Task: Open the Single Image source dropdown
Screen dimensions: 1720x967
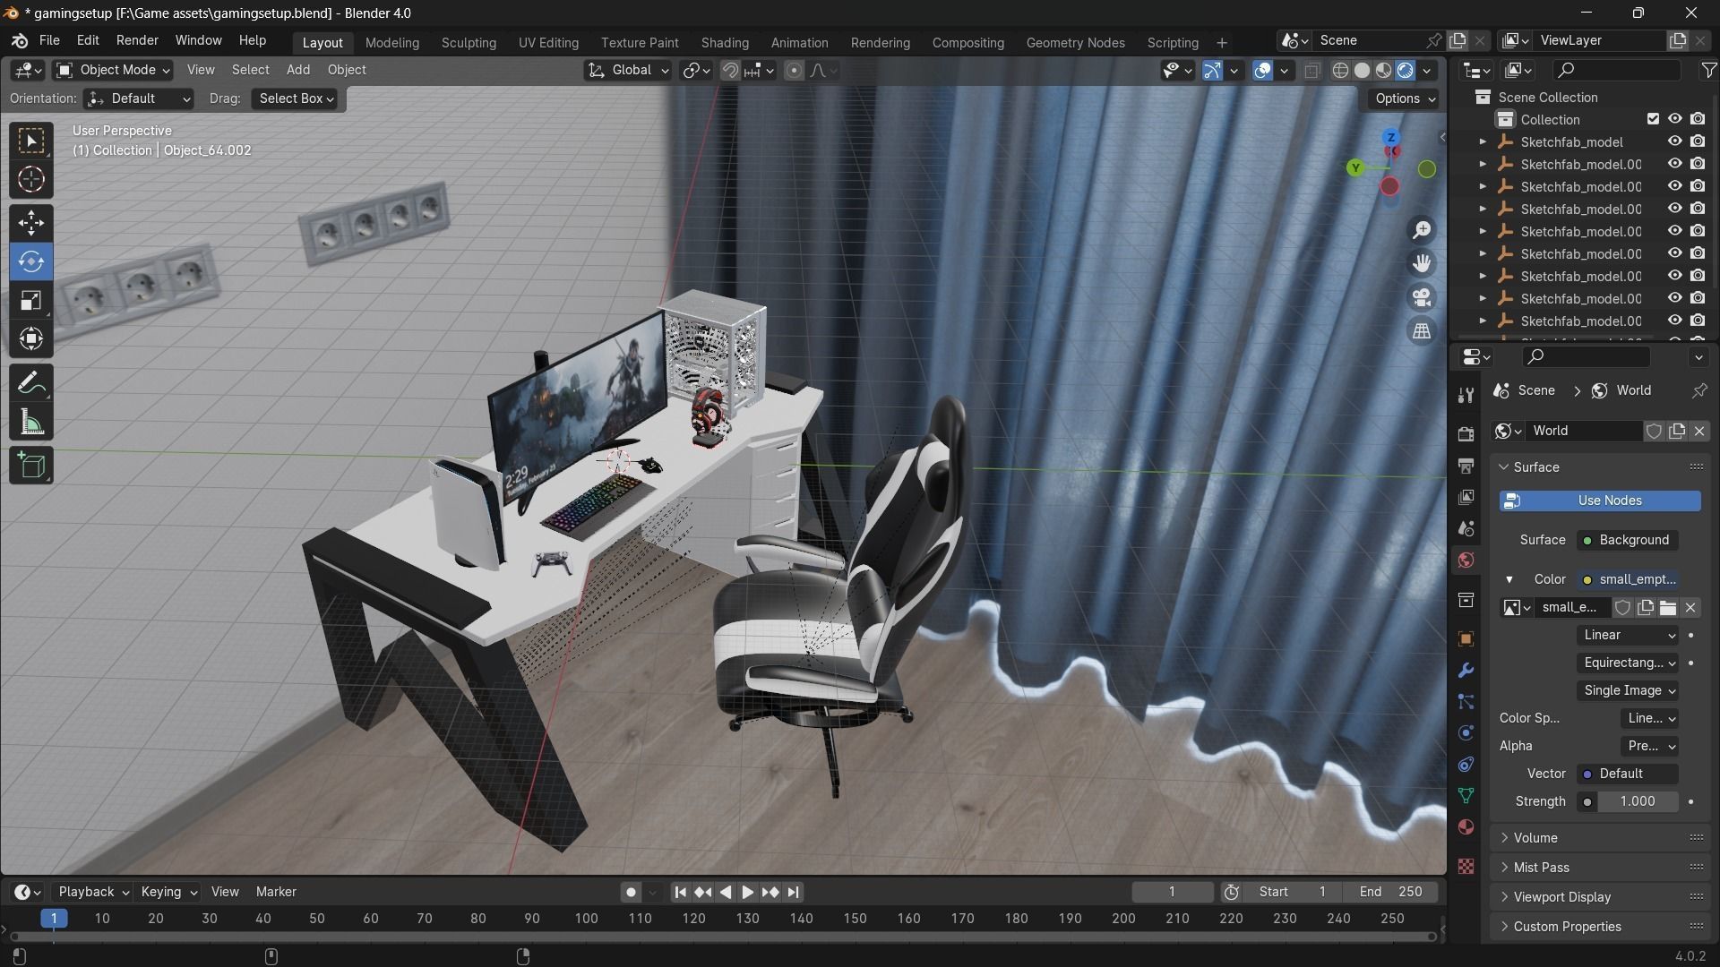Action: pos(1627,690)
